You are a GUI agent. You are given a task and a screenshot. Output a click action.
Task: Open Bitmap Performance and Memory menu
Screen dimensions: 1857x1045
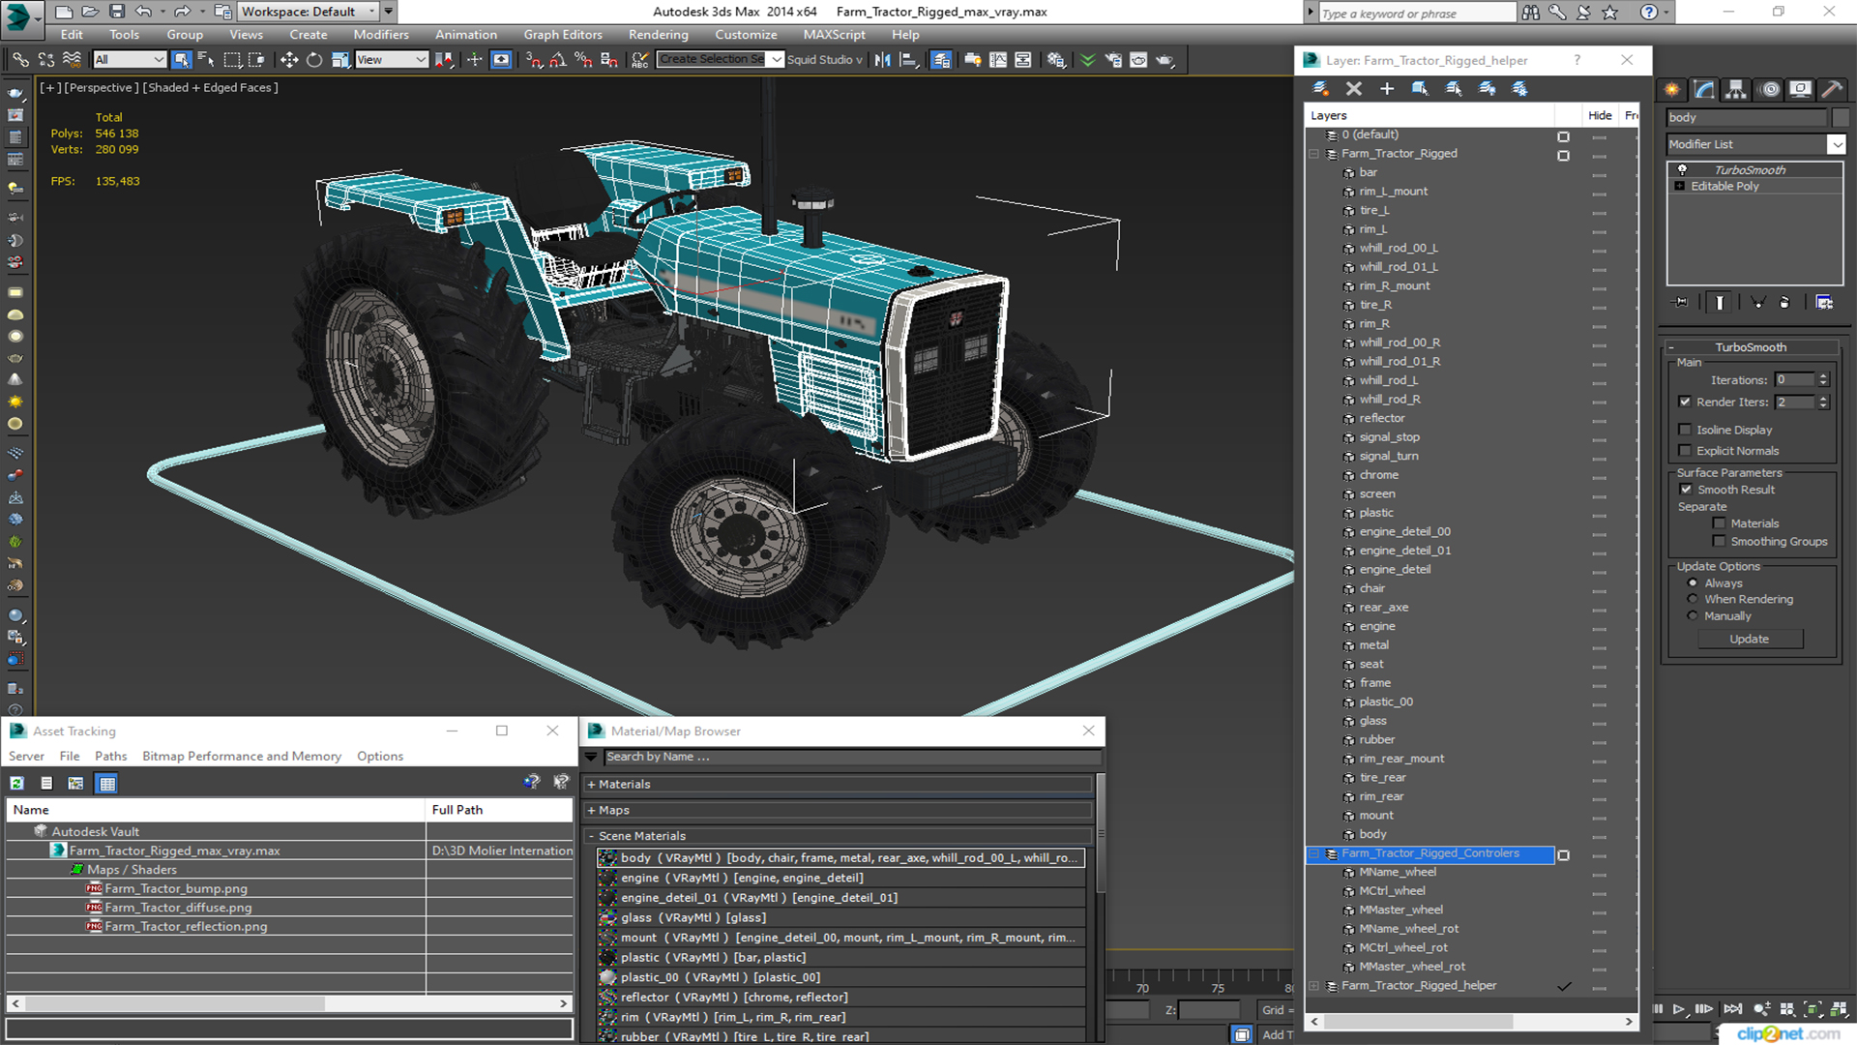pyautogui.click(x=242, y=757)
